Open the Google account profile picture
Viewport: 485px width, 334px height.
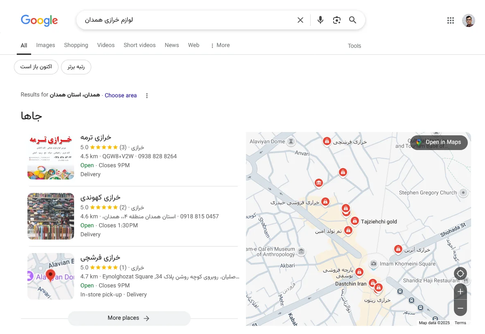click(x=468, y=20)
